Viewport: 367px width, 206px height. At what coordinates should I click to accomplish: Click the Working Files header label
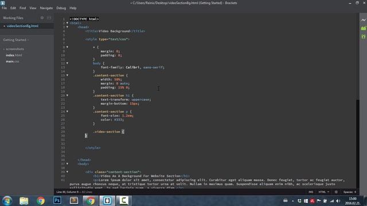click(x=13, y=18)
